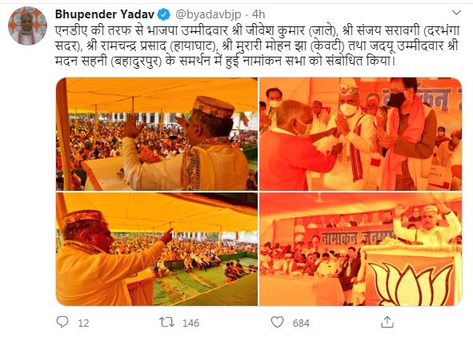Viewport: 473px width, 337px height.
Task: Expand the tweet options chevron
Action: (x=456, y=13)
